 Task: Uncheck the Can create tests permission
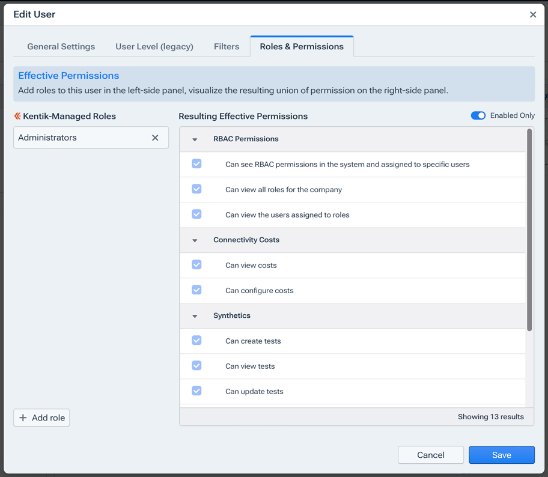tap(196, 340)
